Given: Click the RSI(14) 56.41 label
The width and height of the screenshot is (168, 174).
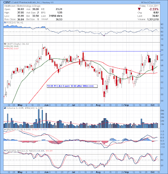Looking at the screenshot, I should click(x=15, y=23).
